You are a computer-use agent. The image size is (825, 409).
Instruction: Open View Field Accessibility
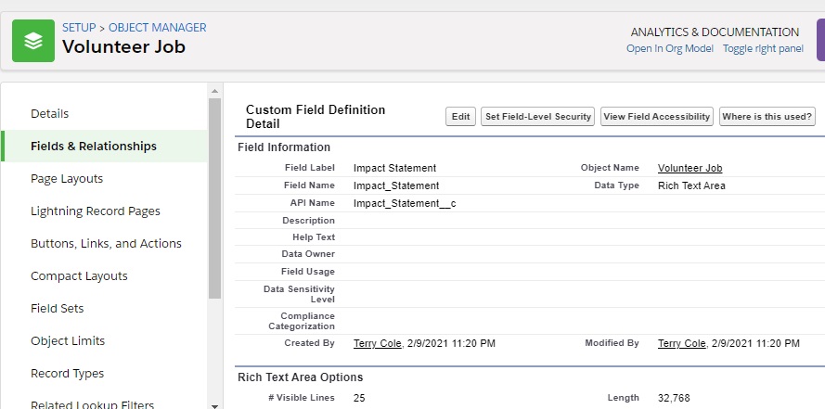coord(657,117)
